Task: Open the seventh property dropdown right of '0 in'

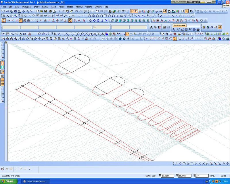Action: click(x=120, y=27)
